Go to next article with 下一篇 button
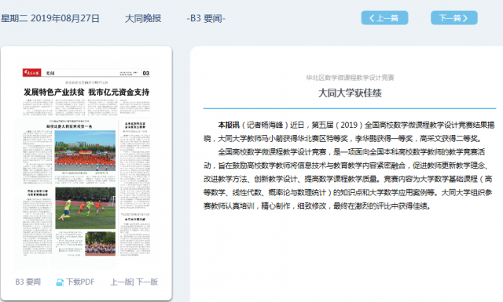 point(454,18)
